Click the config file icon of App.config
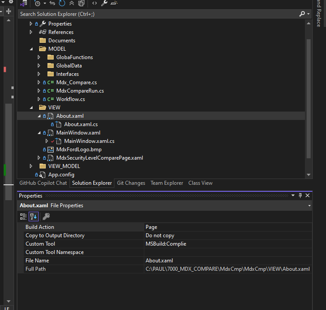Viewport: 326px width, 310px height. [42, 175]
